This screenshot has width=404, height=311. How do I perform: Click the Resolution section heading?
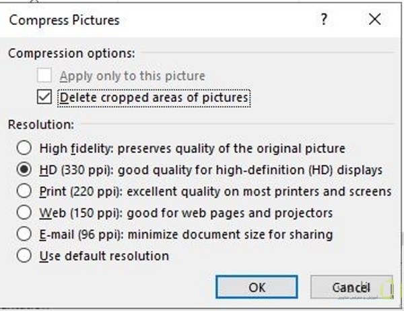point(40,124)
